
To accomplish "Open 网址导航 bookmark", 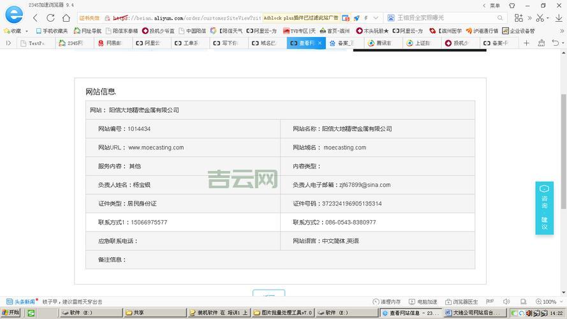I will click(x=87, y=31).
